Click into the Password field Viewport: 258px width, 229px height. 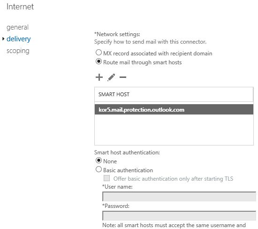(179, 216)
